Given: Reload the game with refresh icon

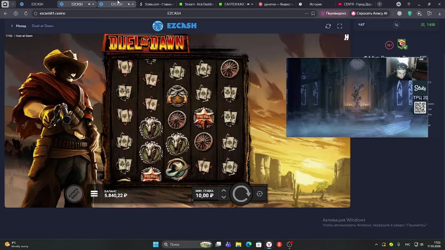Looking at the screenshot, I should (x=328, y=26).
